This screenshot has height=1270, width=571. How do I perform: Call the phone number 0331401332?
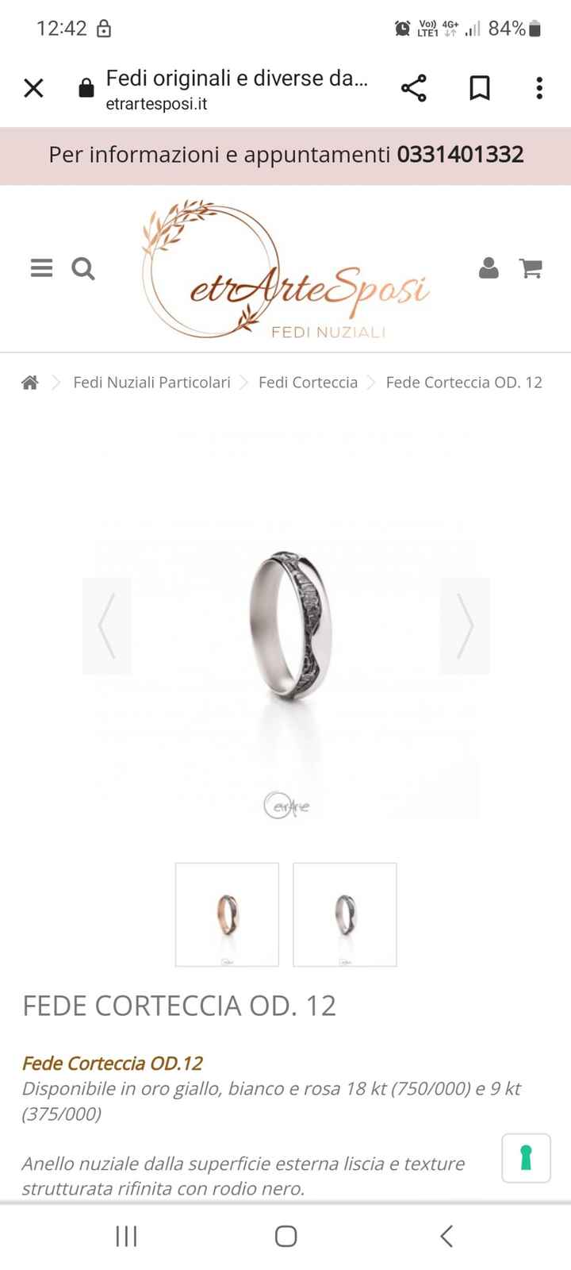pos(460,154)
